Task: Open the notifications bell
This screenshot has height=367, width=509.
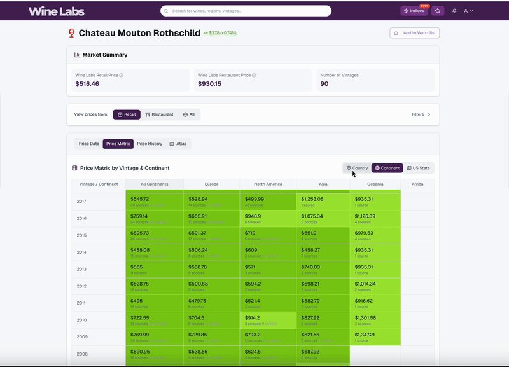Action: click(454, 11)
